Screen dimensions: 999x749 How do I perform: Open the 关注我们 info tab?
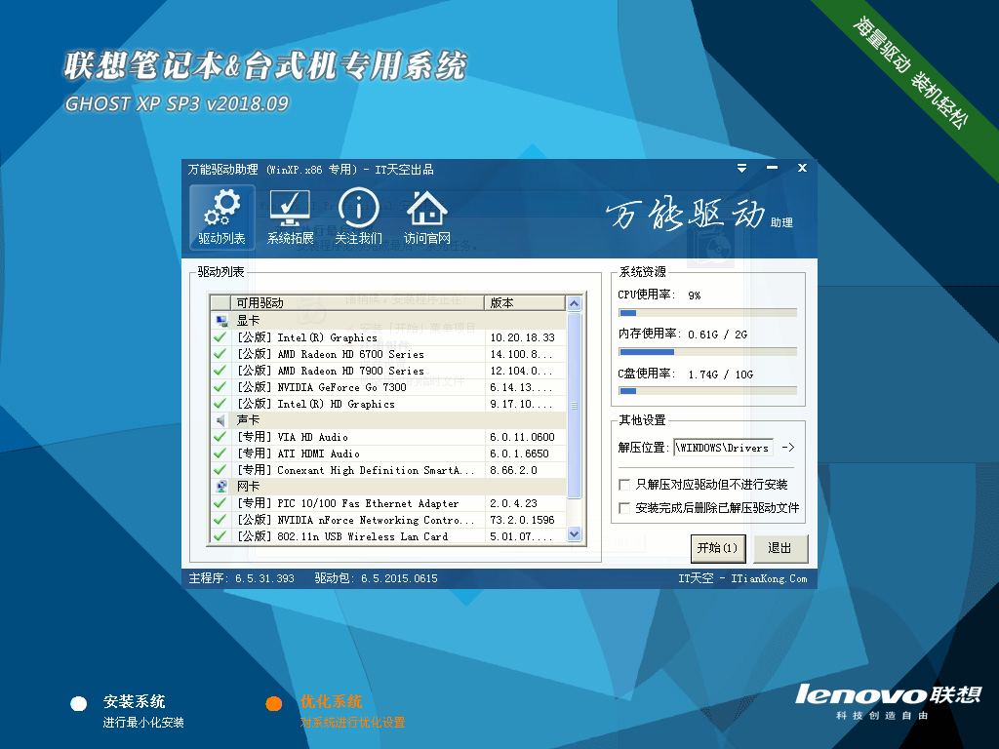[359, 217]
